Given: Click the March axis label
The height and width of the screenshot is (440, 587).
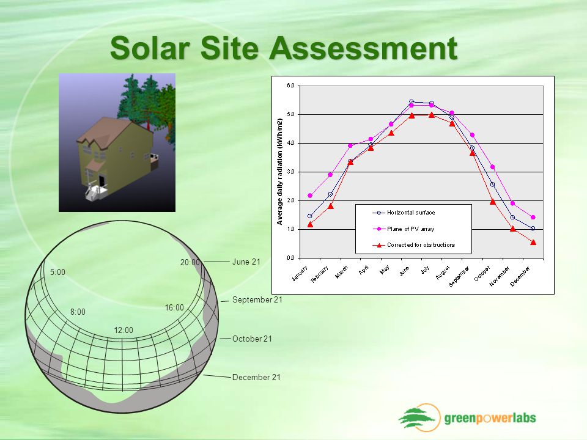Looking at the screenshot, I should point(342,272).
